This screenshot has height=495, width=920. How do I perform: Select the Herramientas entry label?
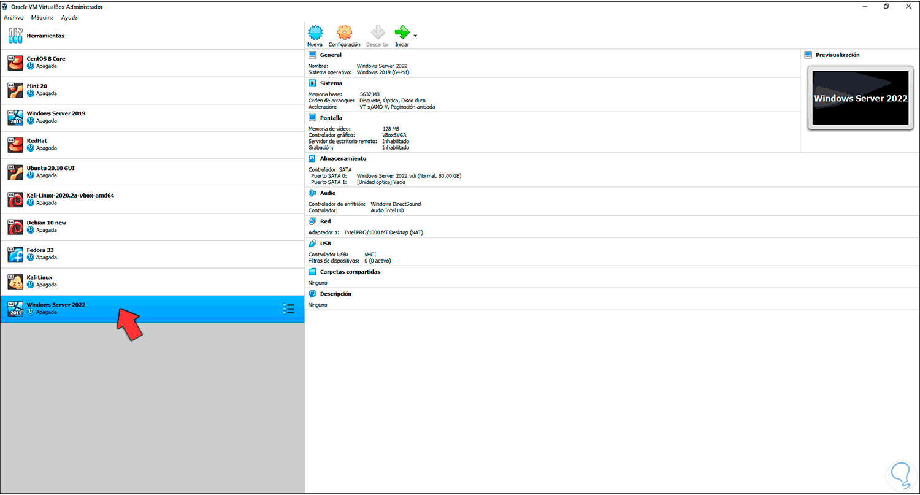pos(45,36)
